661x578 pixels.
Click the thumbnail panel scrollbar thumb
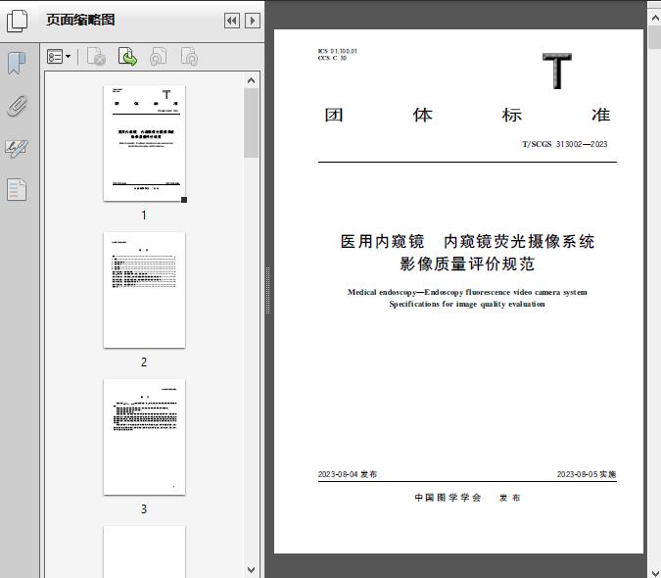(x=252, y=122)
